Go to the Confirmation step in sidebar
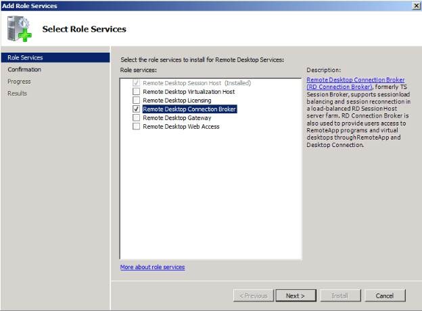The height and width of the screenshot is (311, 422). [24, 69]
